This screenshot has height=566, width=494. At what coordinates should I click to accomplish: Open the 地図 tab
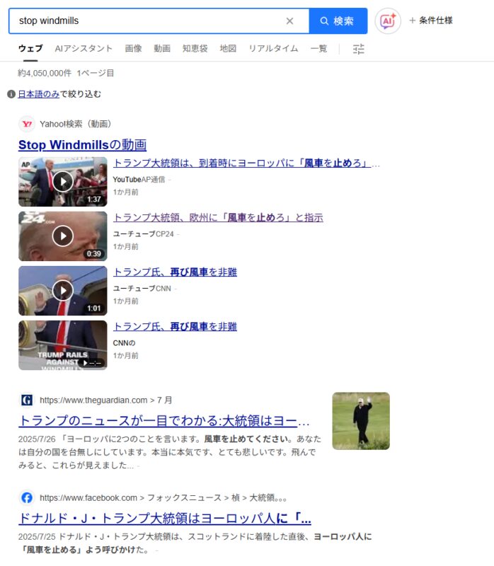pos(228,48)
